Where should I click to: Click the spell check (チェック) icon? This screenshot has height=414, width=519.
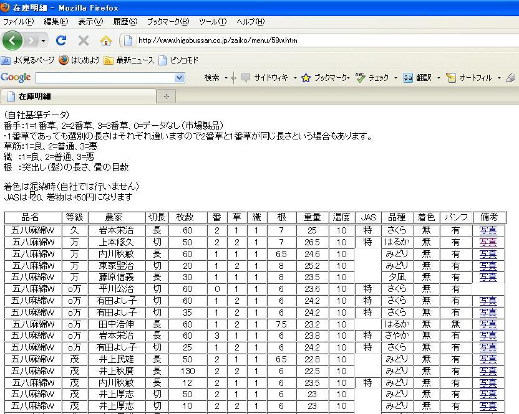pyautogui.click(x=361, y=78)
